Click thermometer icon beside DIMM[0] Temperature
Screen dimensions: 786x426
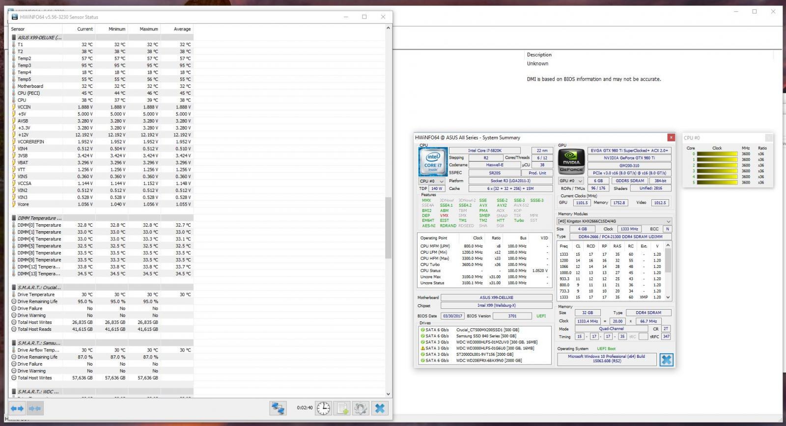pos(14,225)
